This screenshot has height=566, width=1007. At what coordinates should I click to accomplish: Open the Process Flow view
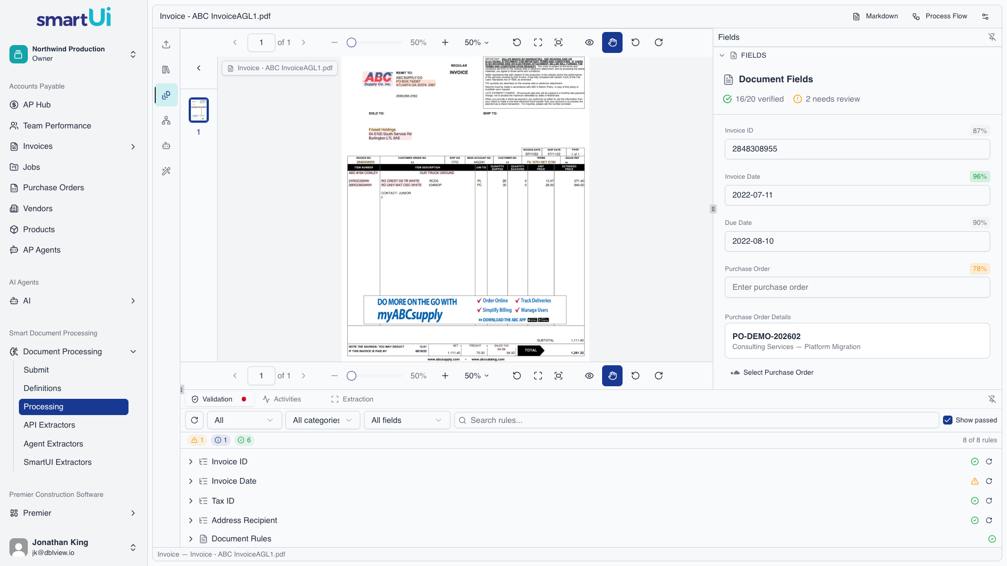pyautogui.click(x=940, y=17)
